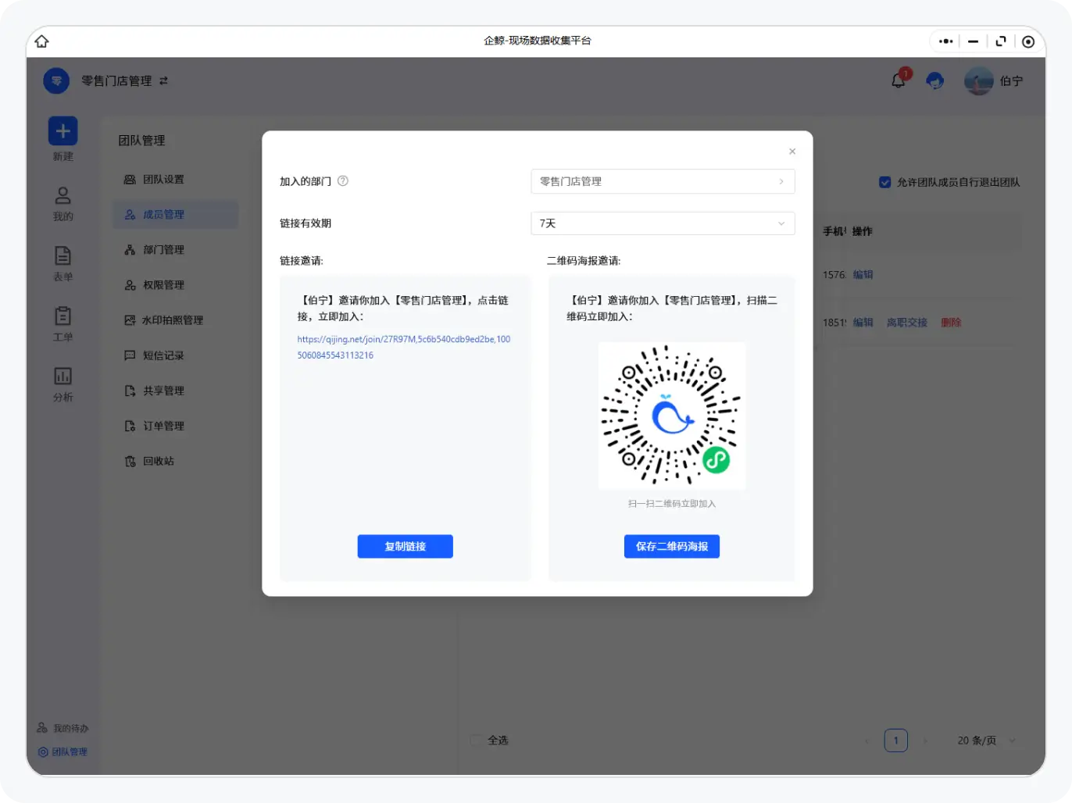The image size is (1072, 803).
Task: Click the 复制链接 button
Action: [x=406, y=547]
